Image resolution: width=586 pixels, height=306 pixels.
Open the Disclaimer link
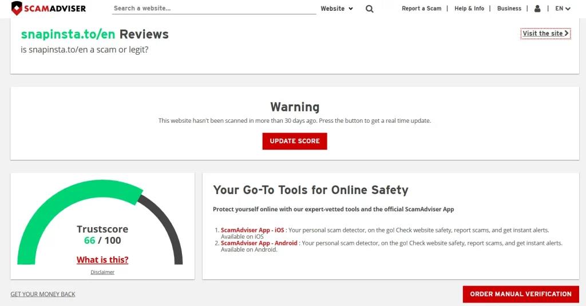pos(102,272)
